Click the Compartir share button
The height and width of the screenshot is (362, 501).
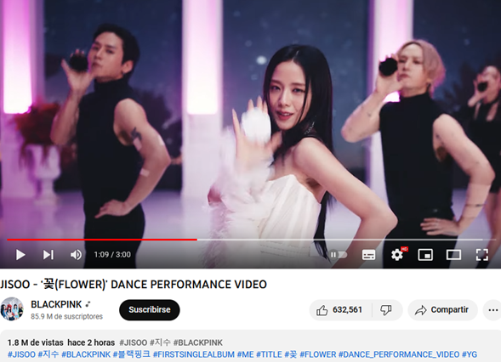(x=442, y=310)
